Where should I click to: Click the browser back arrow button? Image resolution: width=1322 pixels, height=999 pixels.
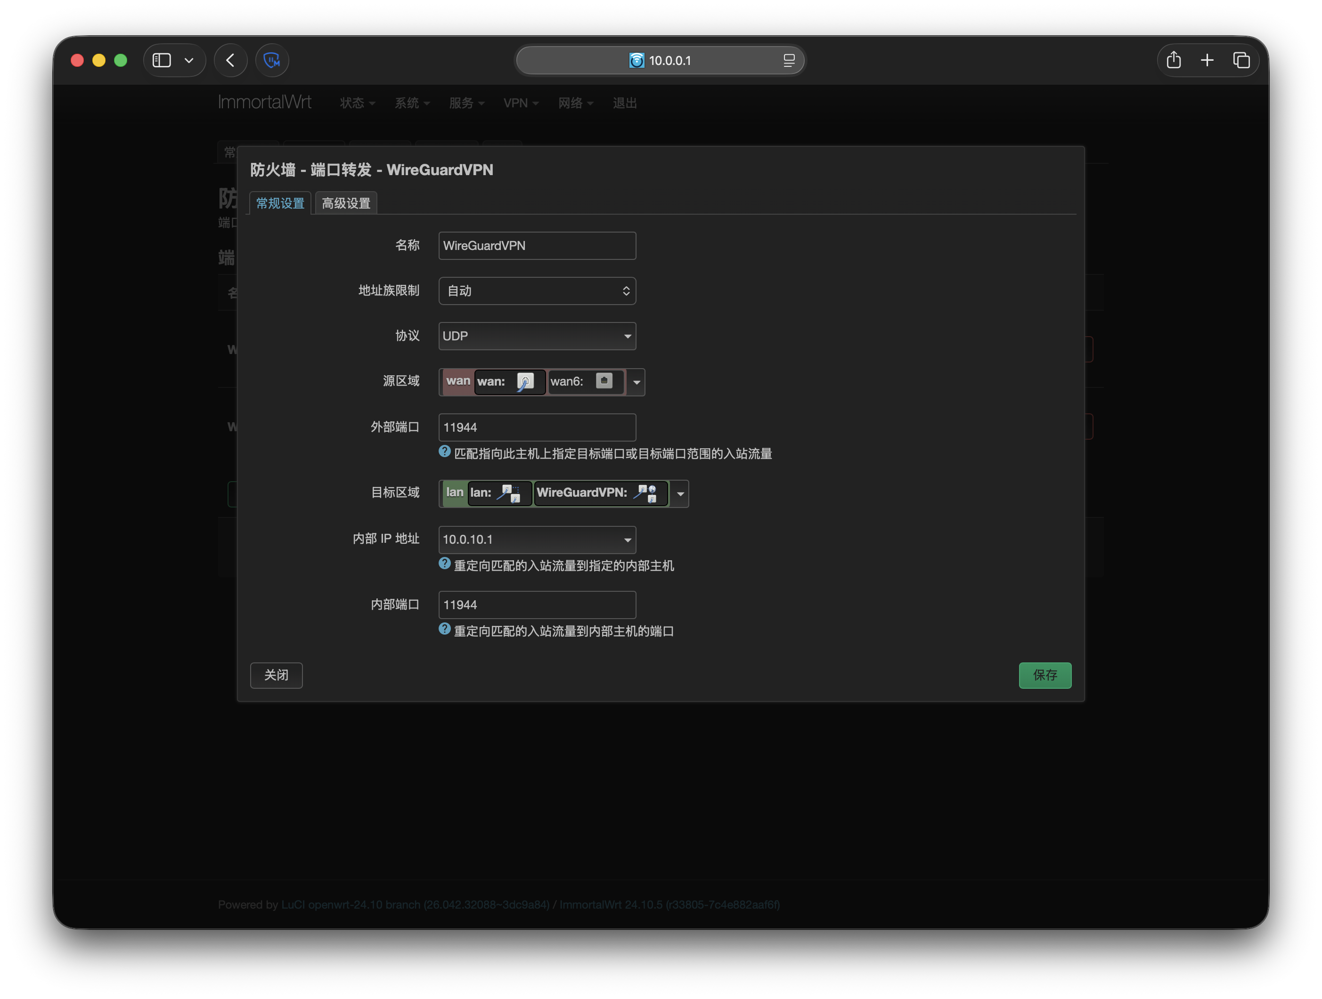pos(231,60)
